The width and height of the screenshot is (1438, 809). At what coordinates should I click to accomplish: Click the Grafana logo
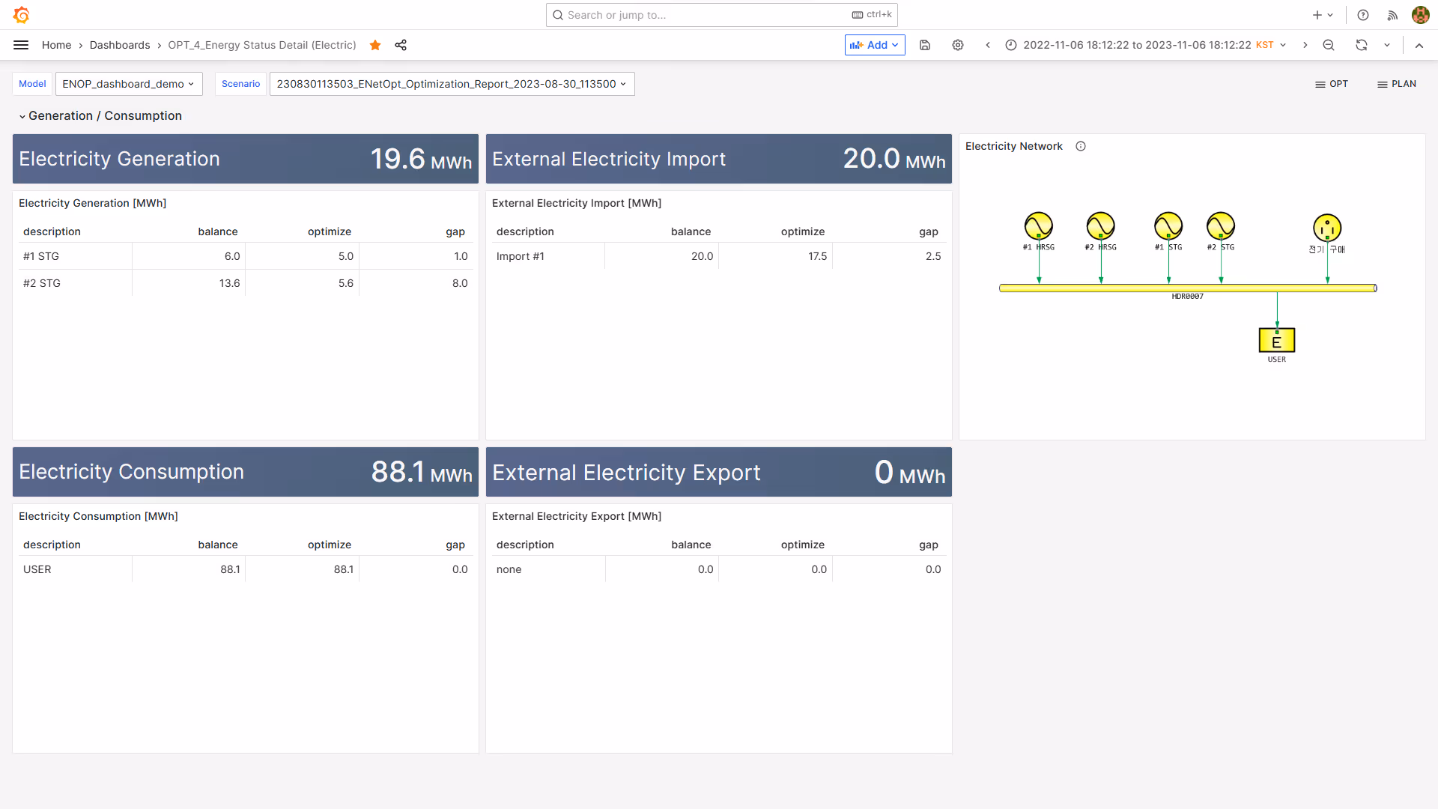[x=21, y=15]
